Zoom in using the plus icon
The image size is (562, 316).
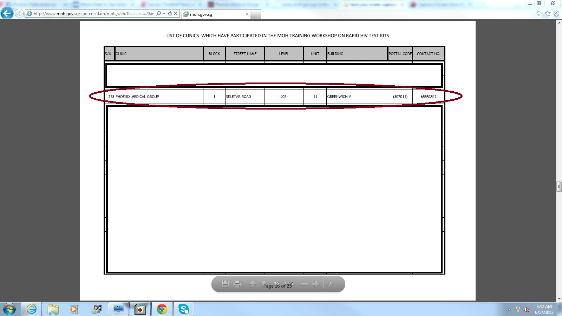point(316,284)
